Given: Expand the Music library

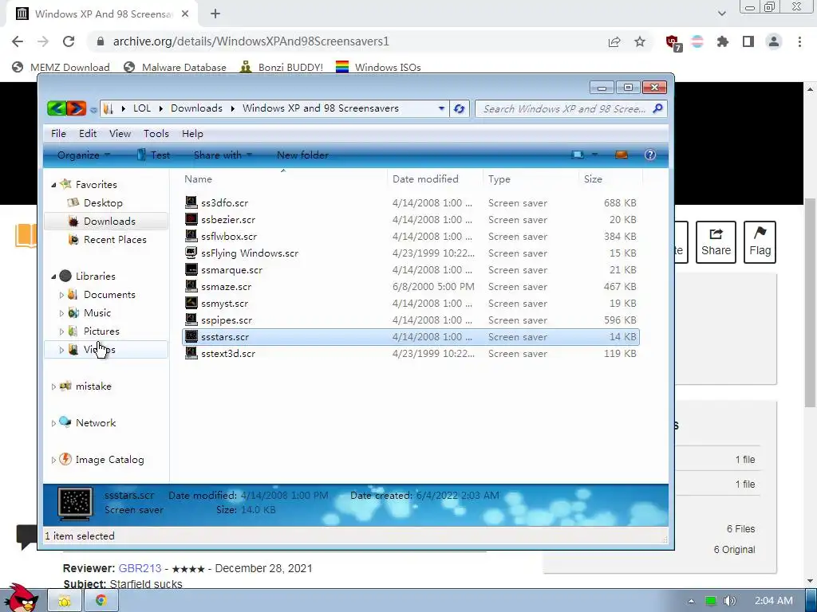Looking at the screenshot, I should (61, 313).
